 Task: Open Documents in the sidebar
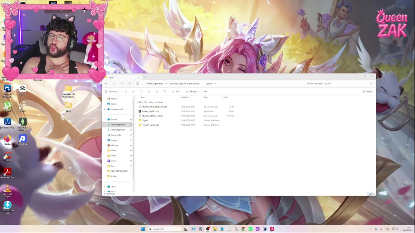(x=115, y=135)
